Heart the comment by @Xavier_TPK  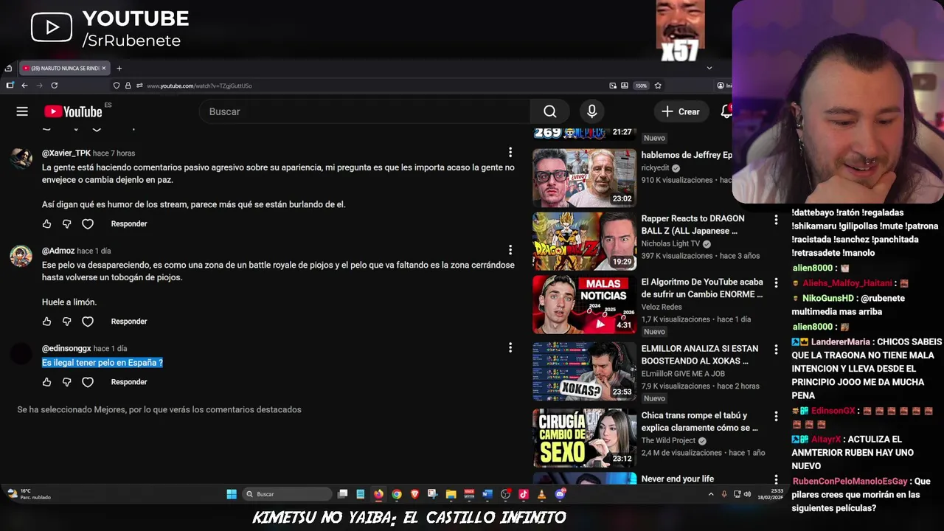pyautogui.click(x=88, y=223)
